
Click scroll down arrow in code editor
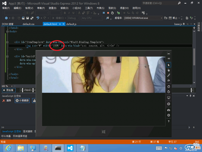pyautogui.click(x=194, y=83)
